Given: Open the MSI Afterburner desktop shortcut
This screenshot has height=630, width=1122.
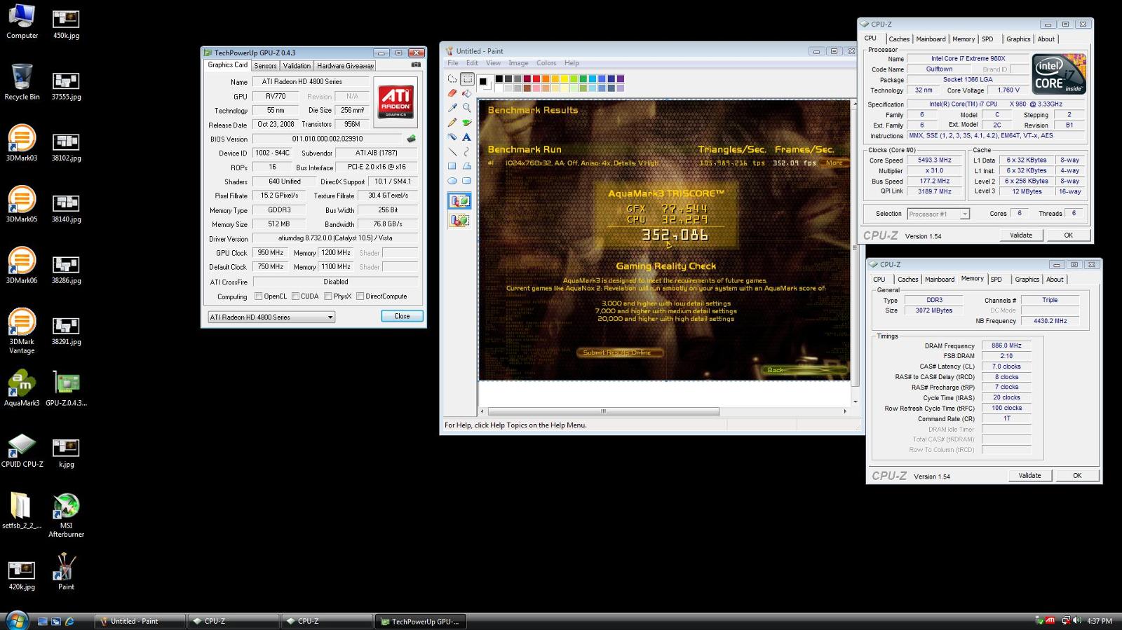Looking at the screenshot, I should pyautogui.click(x=66, y=515).
